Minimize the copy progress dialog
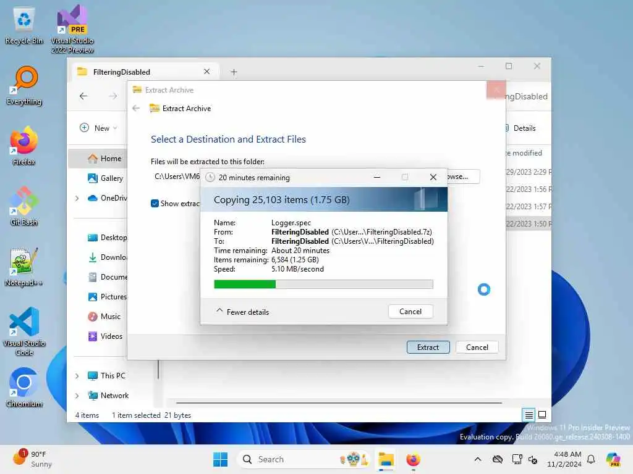Image resolution: width=633 pixels, height=474 pixels. click(x=376, y=177)
